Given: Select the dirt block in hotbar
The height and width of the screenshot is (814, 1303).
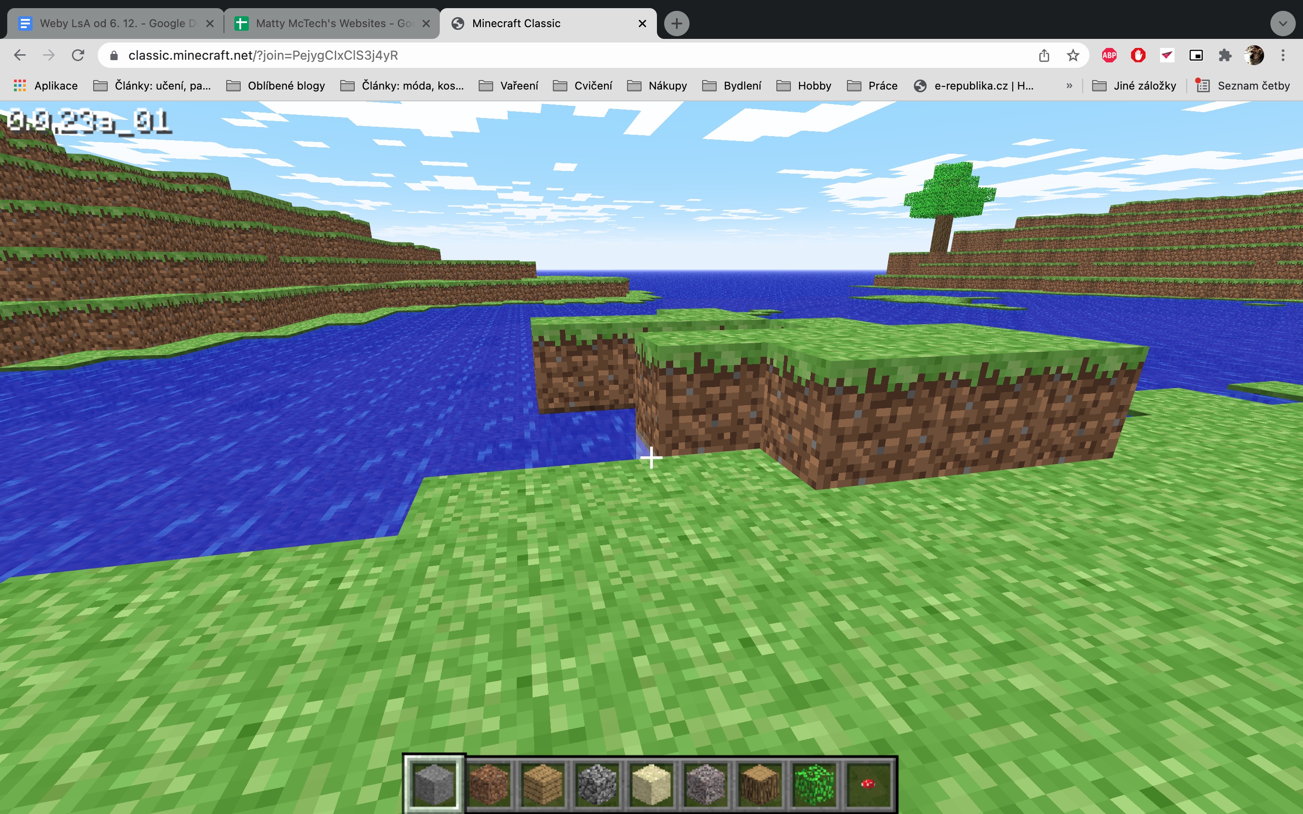Looking at the screenshot, I should [x=488, y=784].
